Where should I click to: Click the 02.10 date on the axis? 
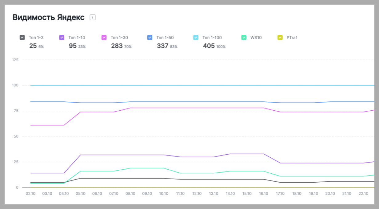(30, 194)
